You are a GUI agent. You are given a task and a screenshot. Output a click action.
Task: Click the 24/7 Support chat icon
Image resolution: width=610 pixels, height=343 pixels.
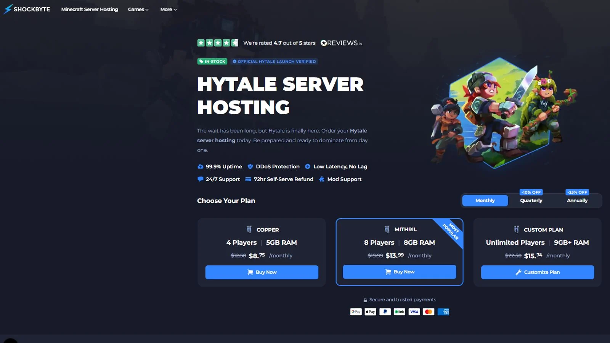click(200, 179)
